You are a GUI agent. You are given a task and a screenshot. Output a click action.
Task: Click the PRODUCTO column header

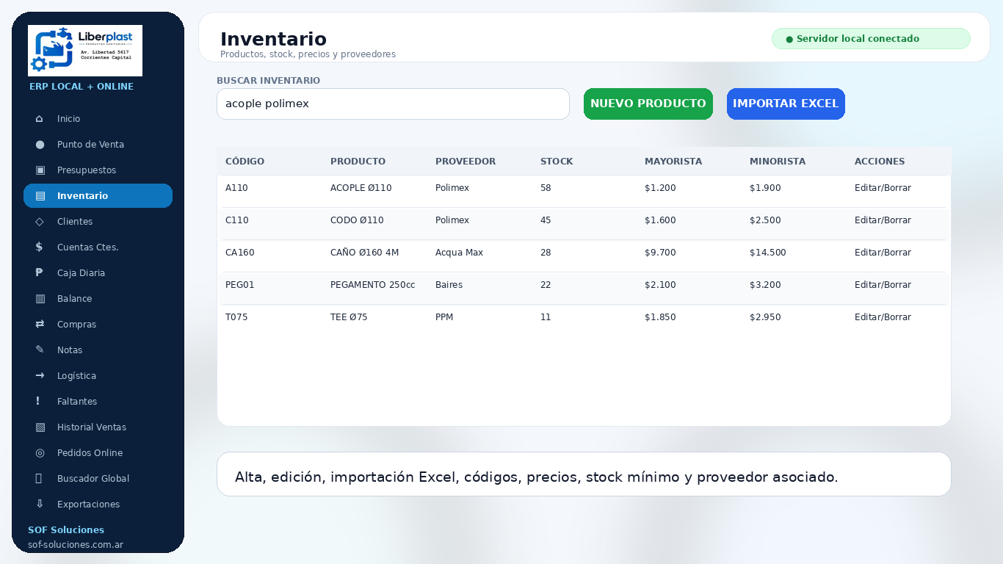point(358,162)
